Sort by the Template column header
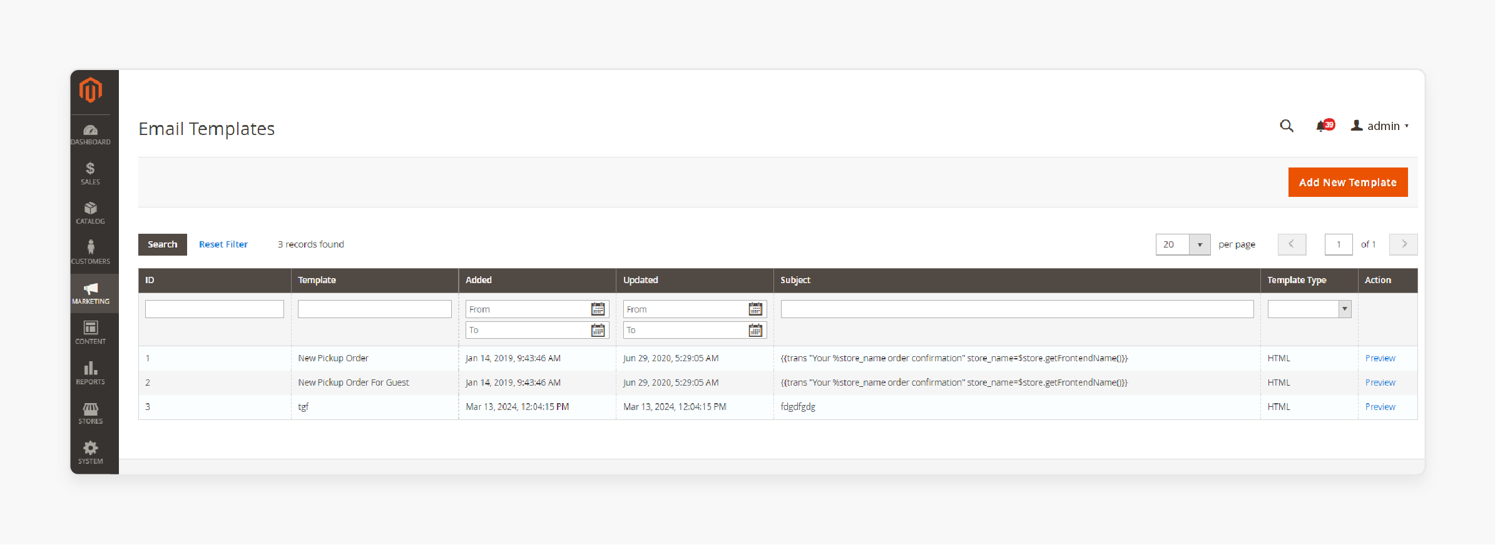The width and height of the screenshot is (1495, 545). 375,280
